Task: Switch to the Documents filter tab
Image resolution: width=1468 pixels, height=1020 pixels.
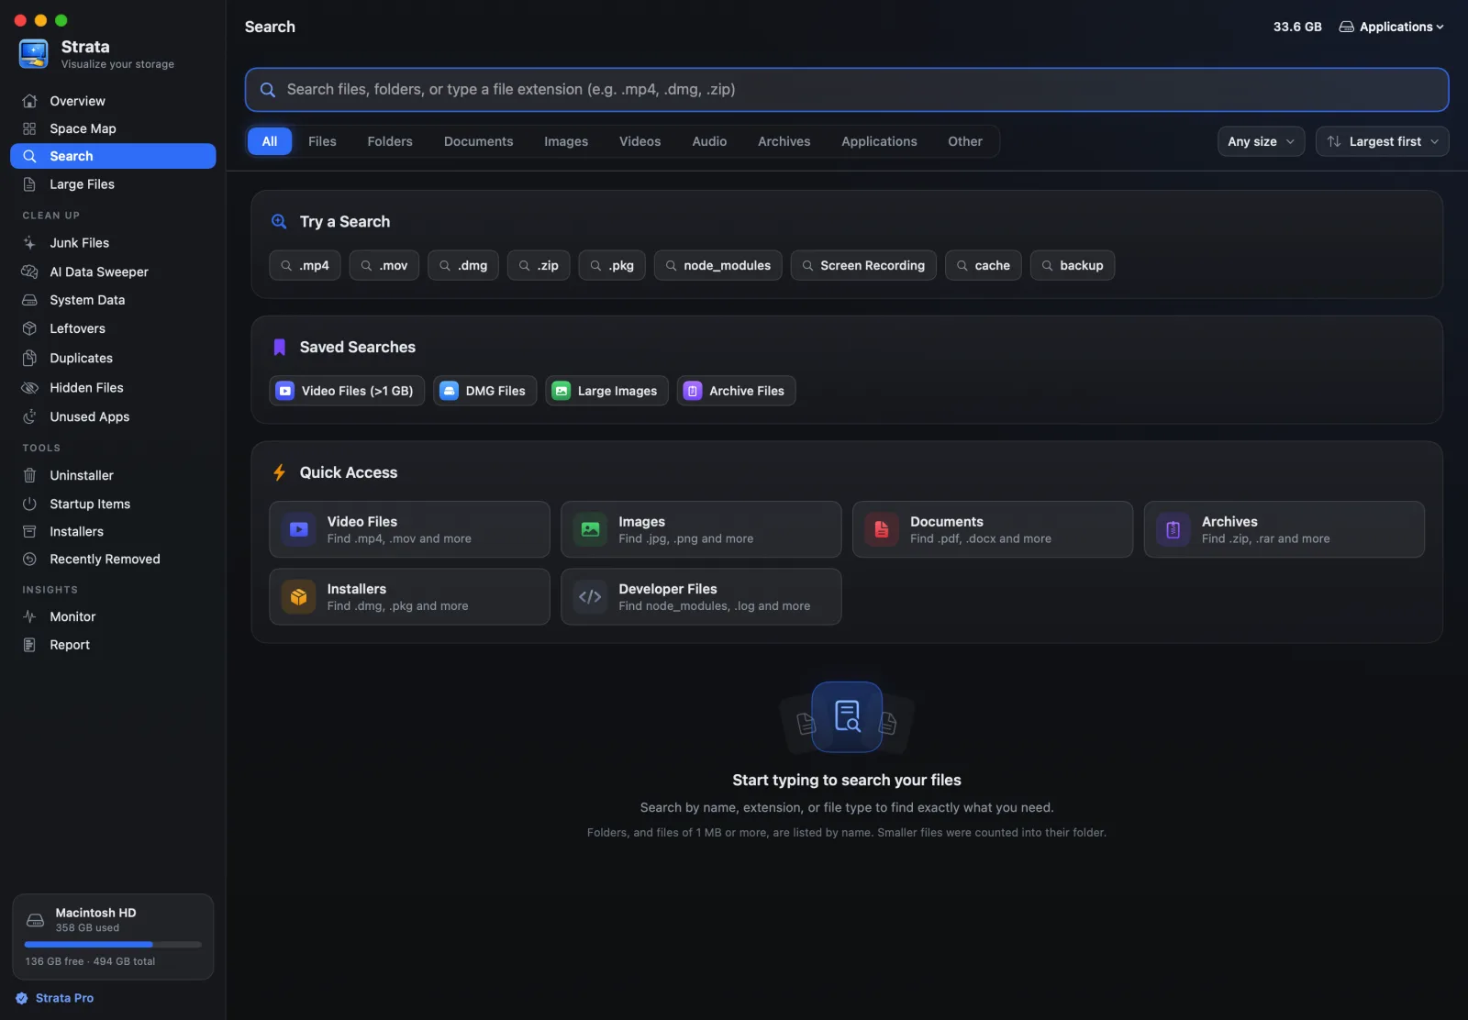Action: point(478,141)
